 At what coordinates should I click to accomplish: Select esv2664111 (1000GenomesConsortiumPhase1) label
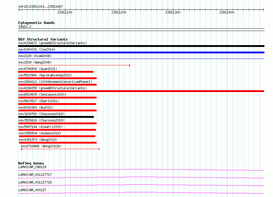[x=55, y=82]
